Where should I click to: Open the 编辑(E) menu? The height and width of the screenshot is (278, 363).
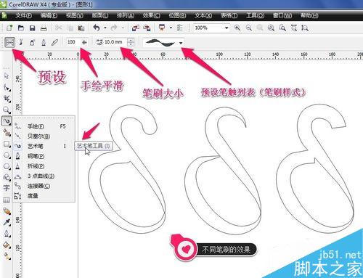coord(49,16)
